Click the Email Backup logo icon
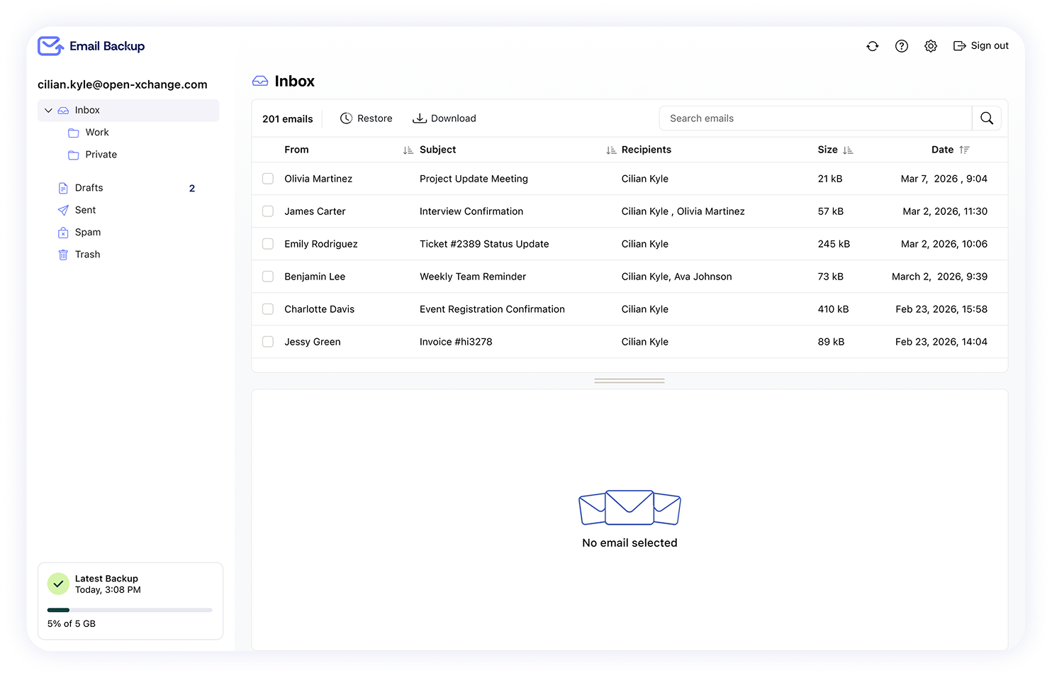Viewport: 1052px width, 678px height. click(x=50, y=46)
